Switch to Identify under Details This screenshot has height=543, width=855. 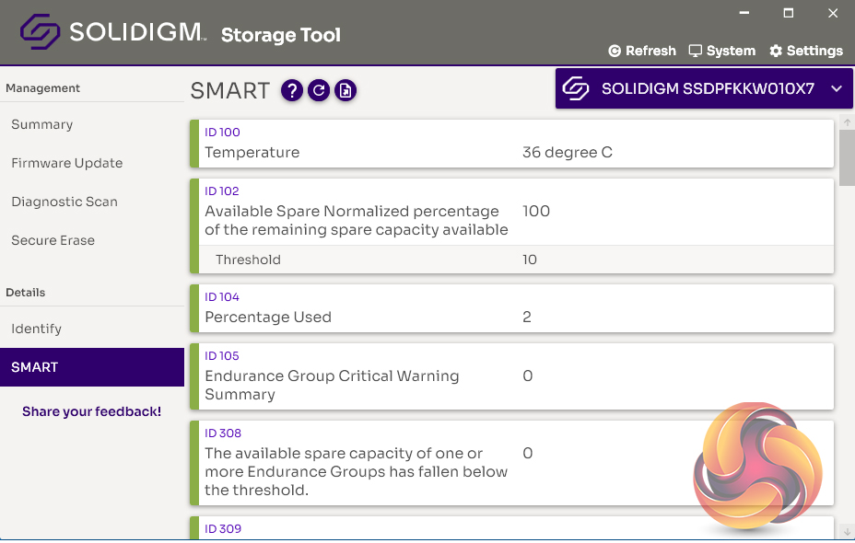point(37,329)
